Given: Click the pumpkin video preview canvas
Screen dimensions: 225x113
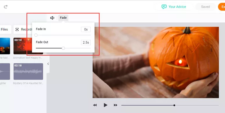Looking at the screenshot, I should coord(156,62).
